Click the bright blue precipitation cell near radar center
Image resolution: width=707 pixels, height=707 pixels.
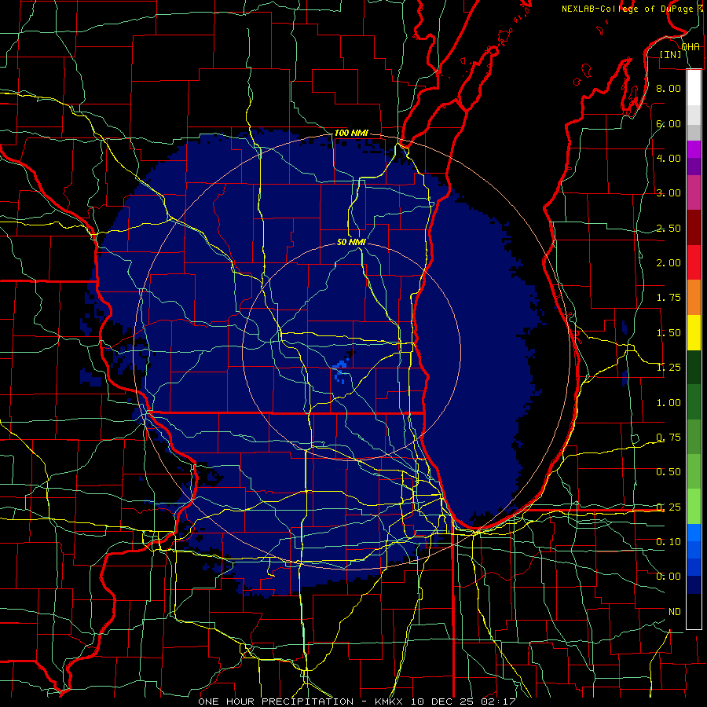(x=340, y=371)
